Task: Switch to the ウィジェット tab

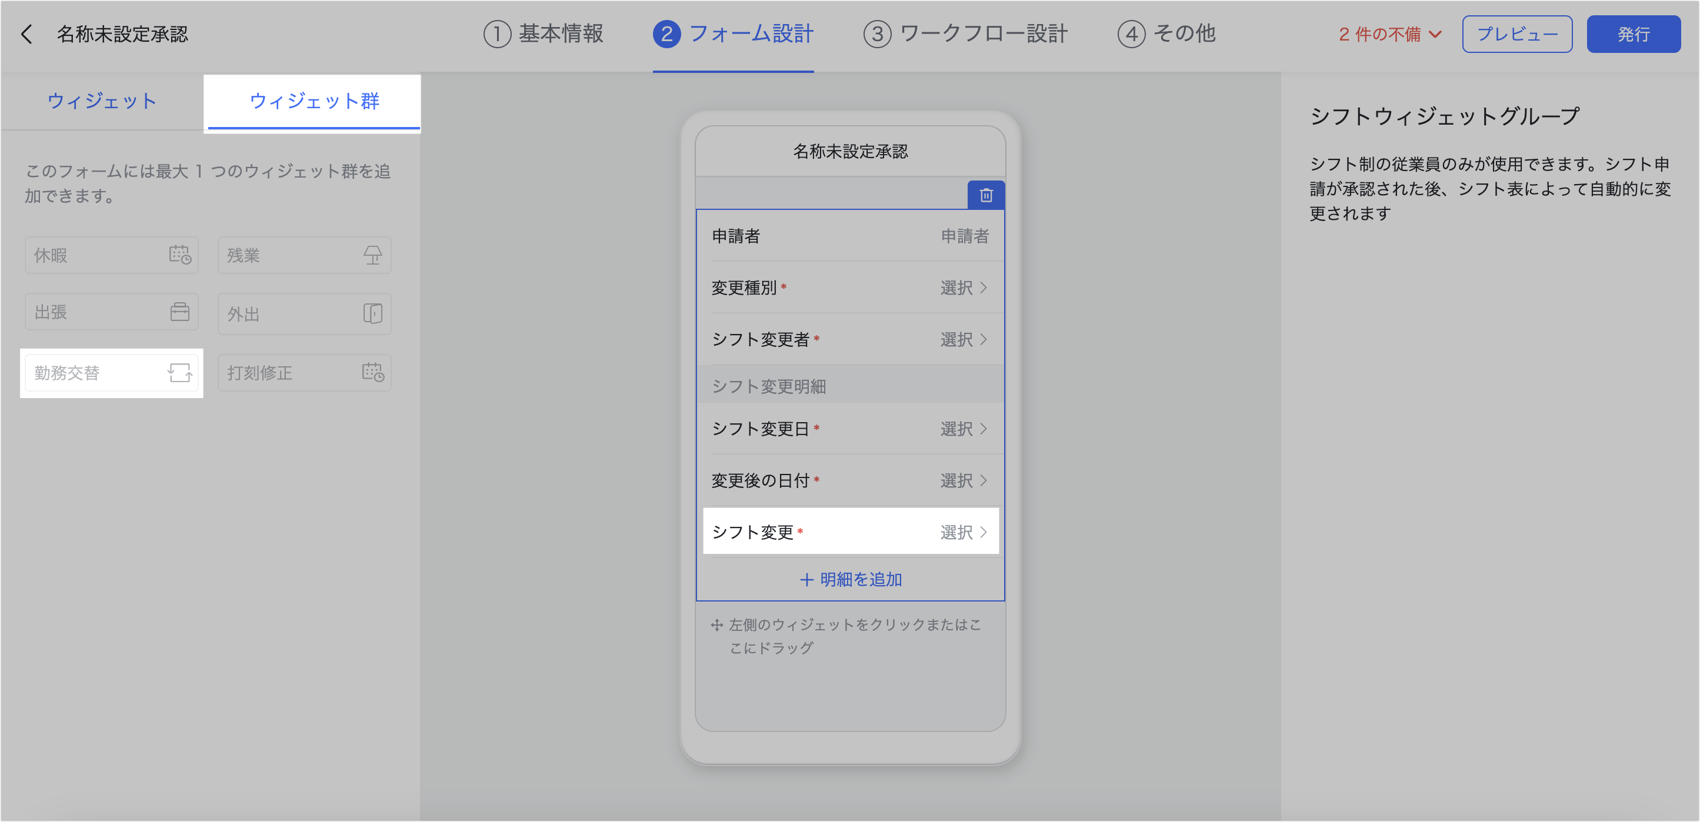Action: pyautogui.click(x=102, y=101)
